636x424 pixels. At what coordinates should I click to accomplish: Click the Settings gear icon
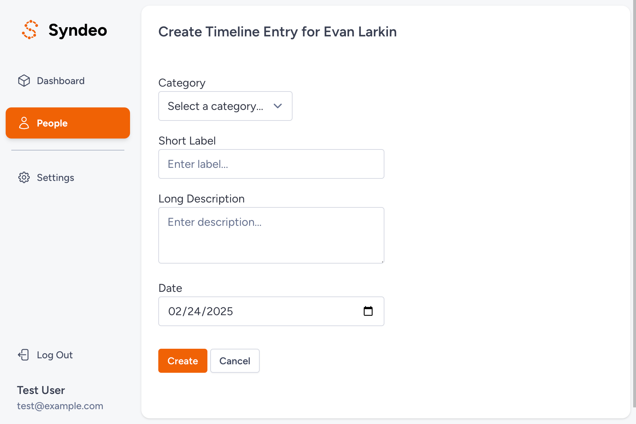[24, 177]
